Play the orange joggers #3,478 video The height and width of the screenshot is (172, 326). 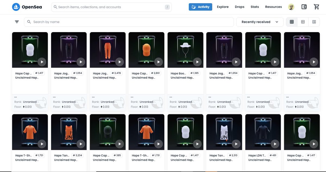[120, 62]
